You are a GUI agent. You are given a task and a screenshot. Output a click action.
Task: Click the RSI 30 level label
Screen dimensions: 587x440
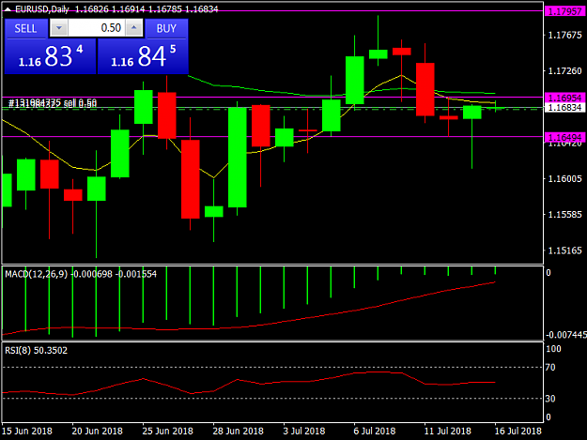click(550, 399)
